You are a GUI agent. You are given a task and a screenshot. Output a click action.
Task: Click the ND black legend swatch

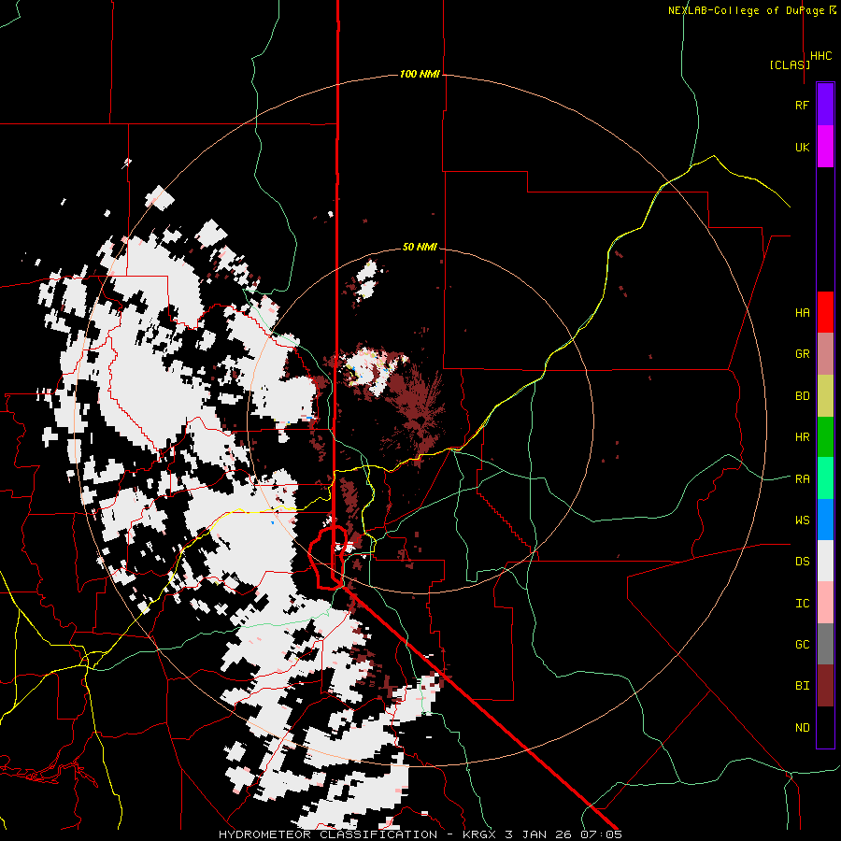pos(825,727)
